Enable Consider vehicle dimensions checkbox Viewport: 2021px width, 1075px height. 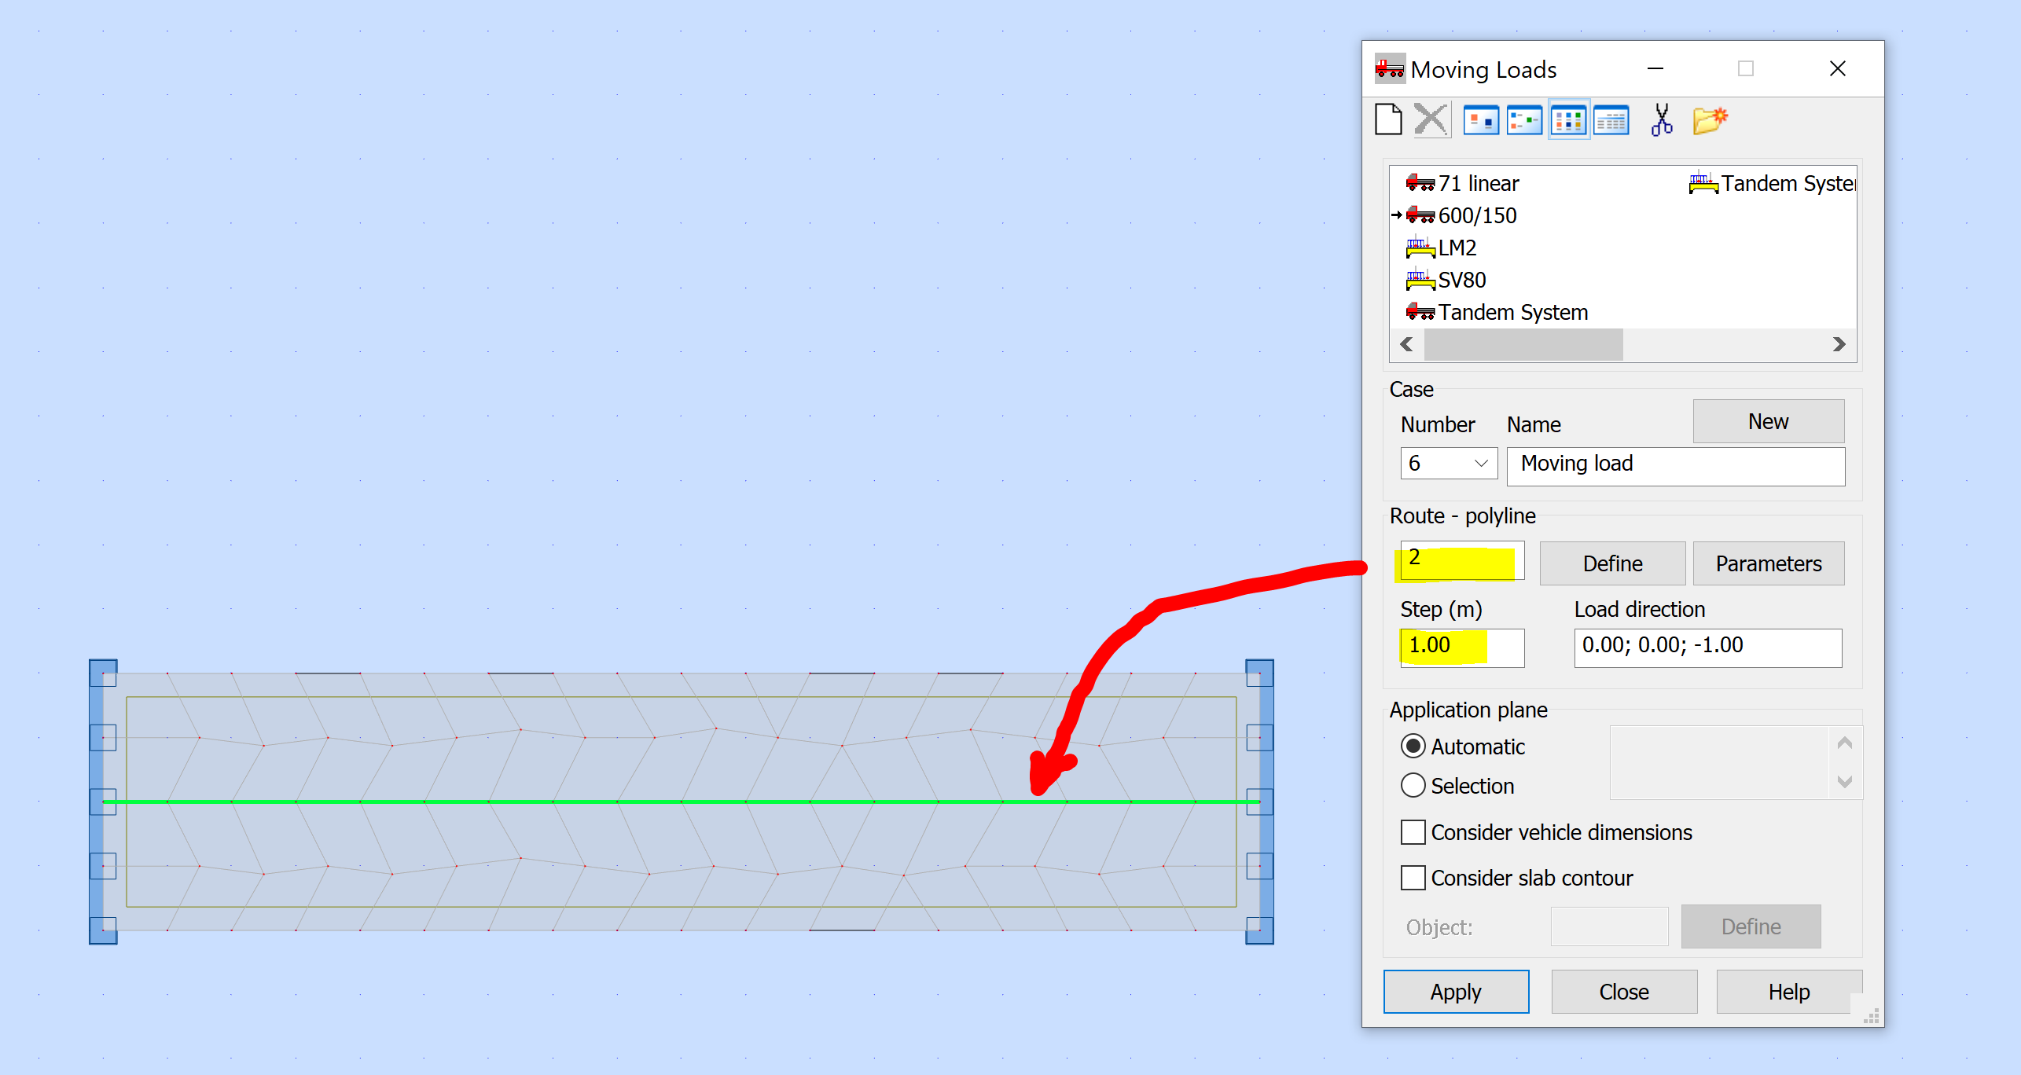[x=1413, y=832]
